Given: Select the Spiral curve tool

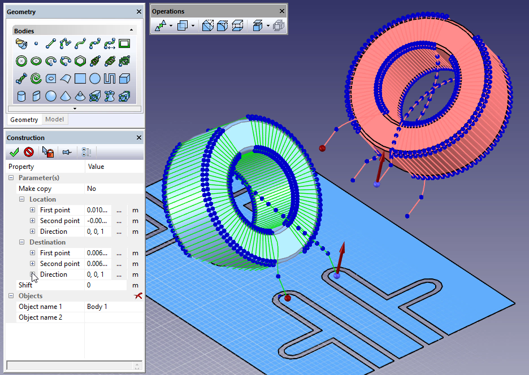Looking at the screenshot, I should point(36,79).
